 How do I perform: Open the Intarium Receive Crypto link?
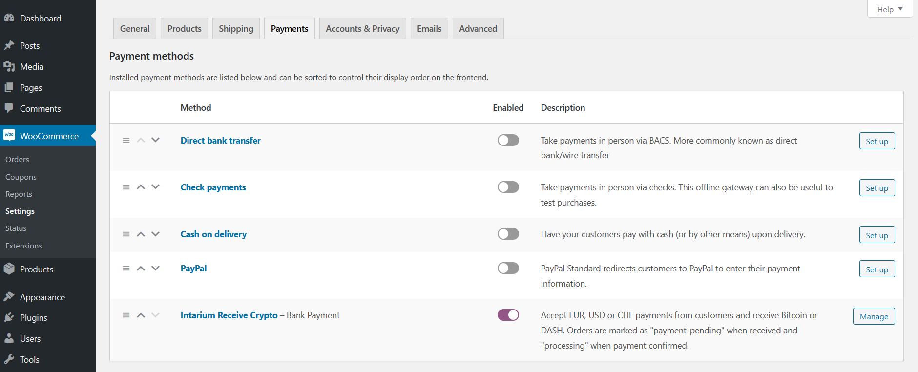(229, 315)
